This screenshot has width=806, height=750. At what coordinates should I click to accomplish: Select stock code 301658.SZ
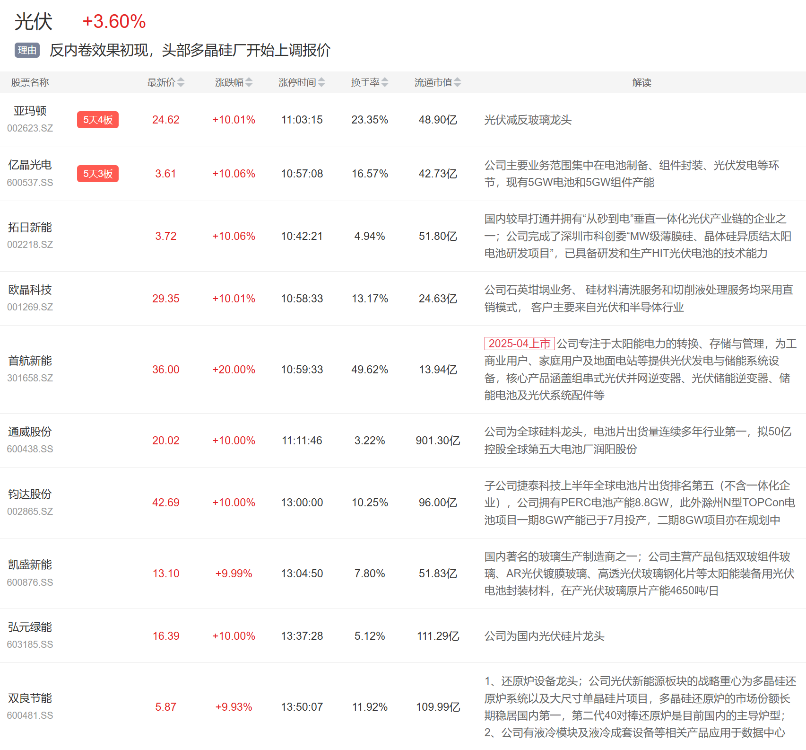coord(30,378)
